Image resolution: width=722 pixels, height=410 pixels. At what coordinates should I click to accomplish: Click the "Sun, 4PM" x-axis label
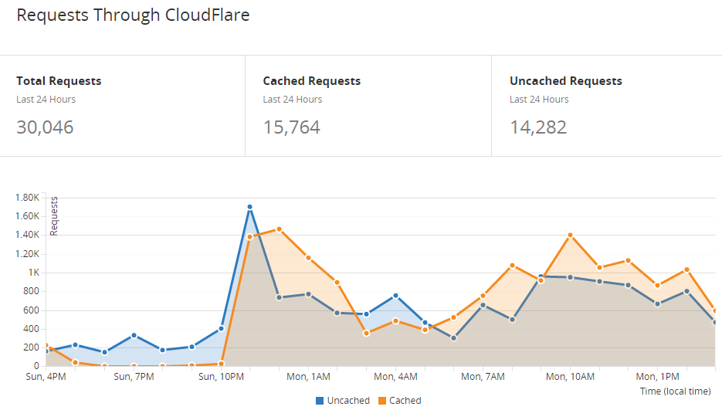tap(46, 377)
